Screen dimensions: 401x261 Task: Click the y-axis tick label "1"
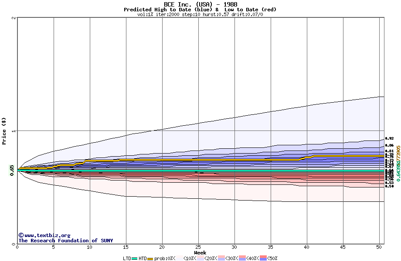coord(14,131)
